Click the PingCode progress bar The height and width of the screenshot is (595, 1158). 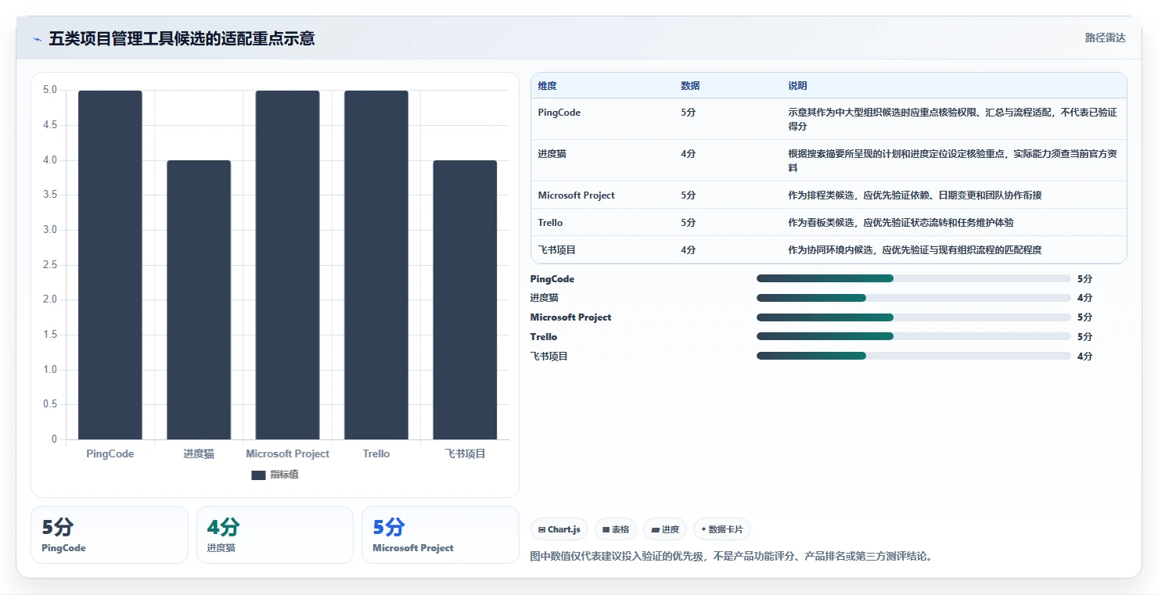coord(914,278)
